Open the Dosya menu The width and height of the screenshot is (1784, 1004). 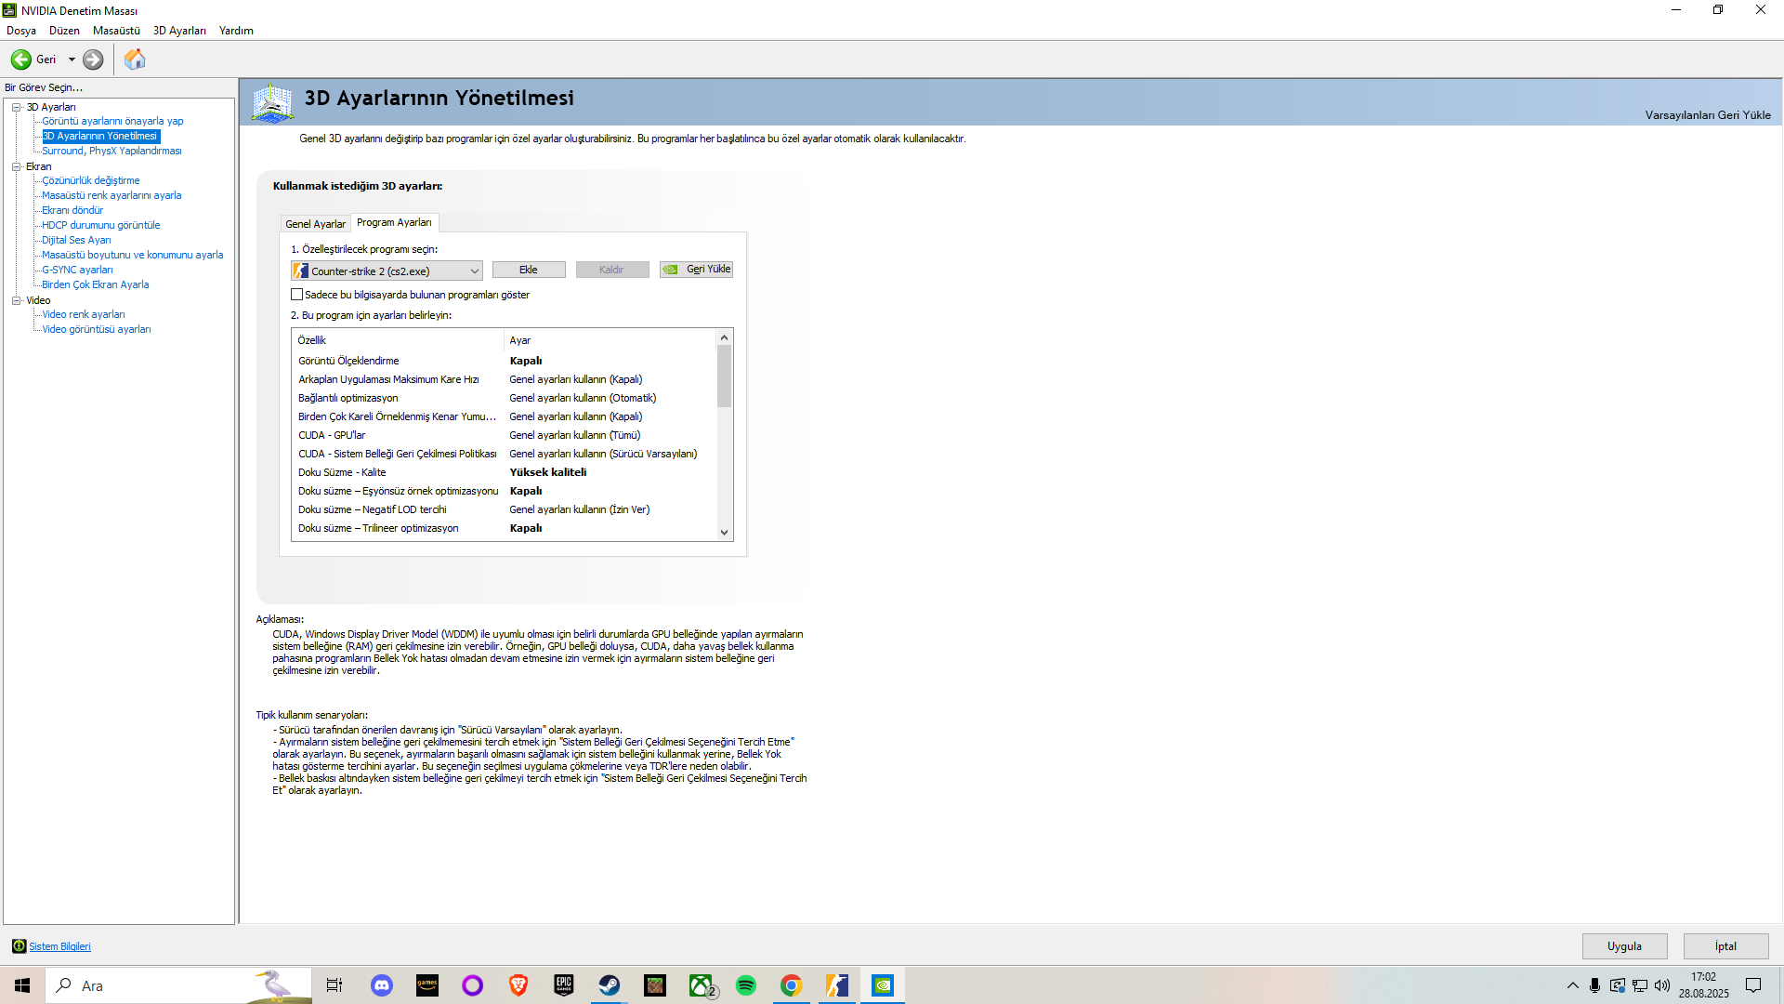[x=21, y=31]
